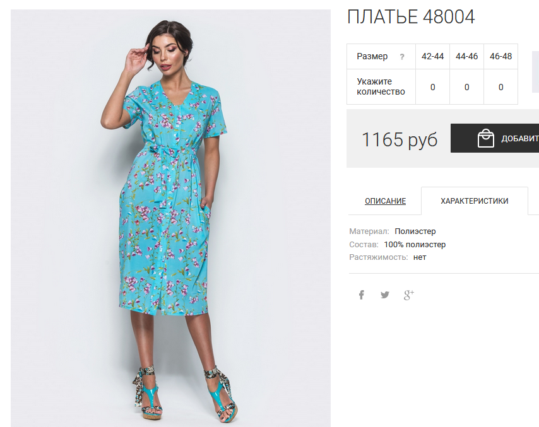Click the size help question mark
The width and height of the screenshot is (539, 427).
click(x=402, y=57)
